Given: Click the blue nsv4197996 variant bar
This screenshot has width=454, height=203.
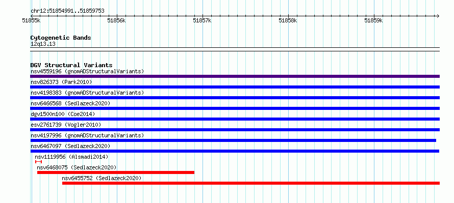Looking at the screenshot, I should pyautogui.click(x=233, y=140).
